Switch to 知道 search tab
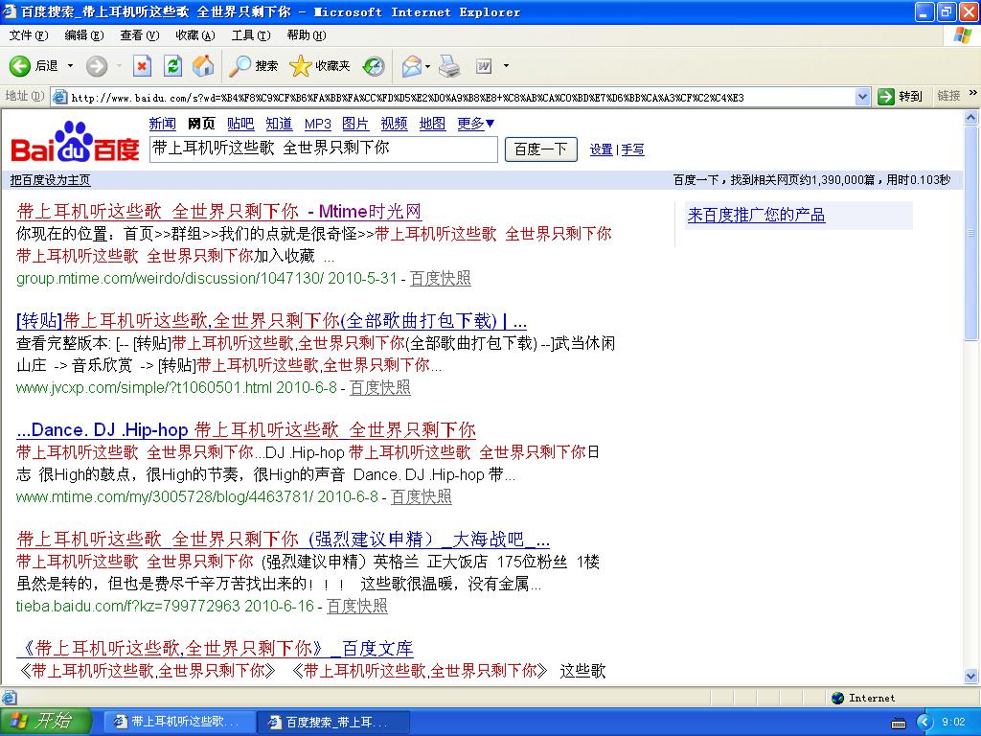 (x=279, y=124)
